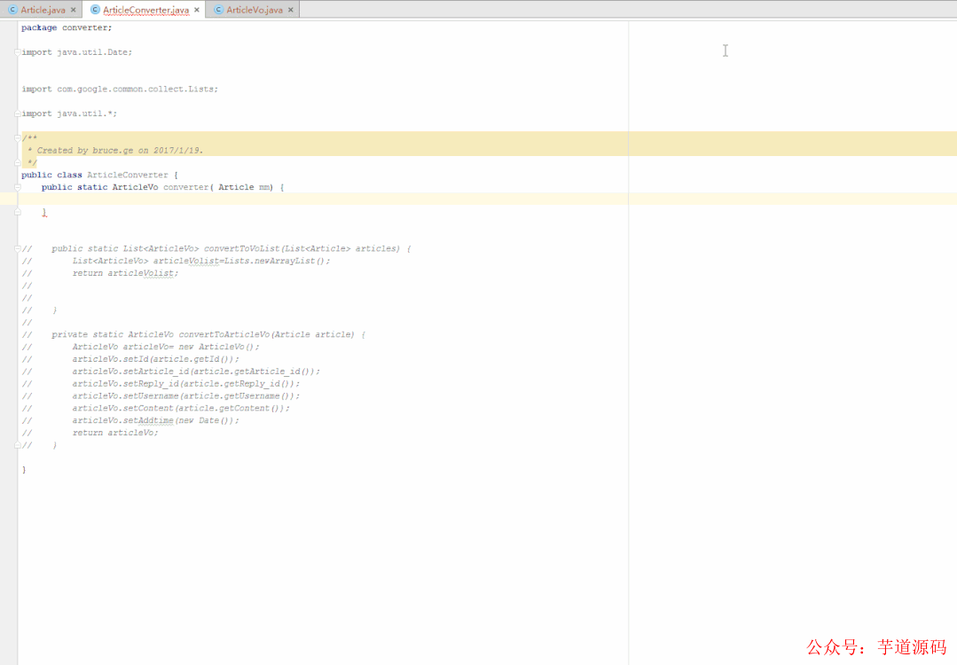Click fold end marker at last commented brace

point(18,445)
